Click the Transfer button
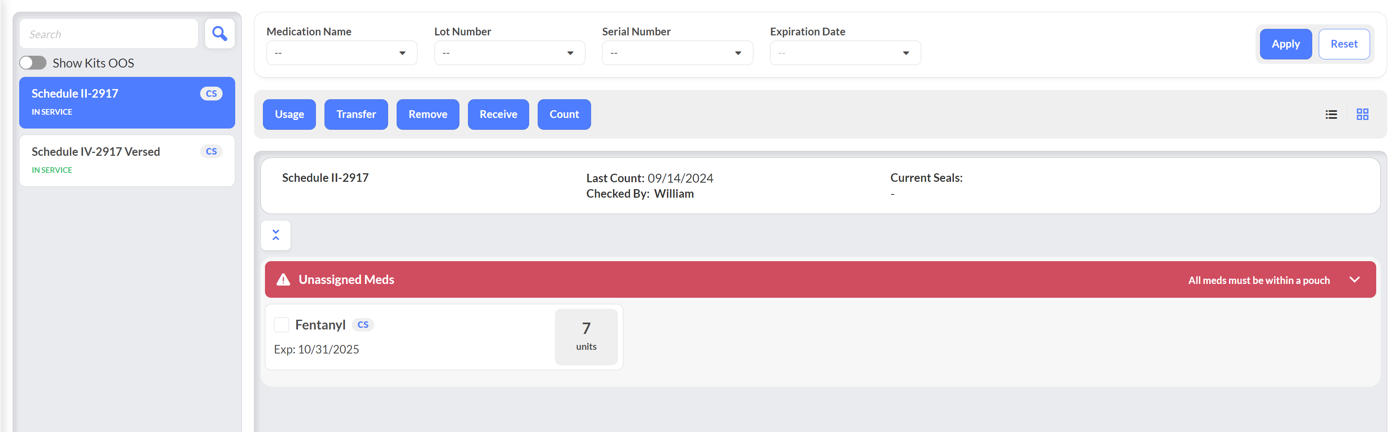The image size is (1397, 432). 356,114
